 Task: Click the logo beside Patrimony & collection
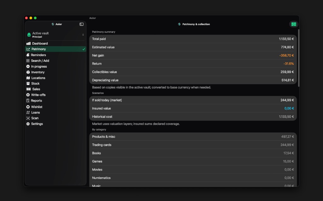tap(179, 24)
